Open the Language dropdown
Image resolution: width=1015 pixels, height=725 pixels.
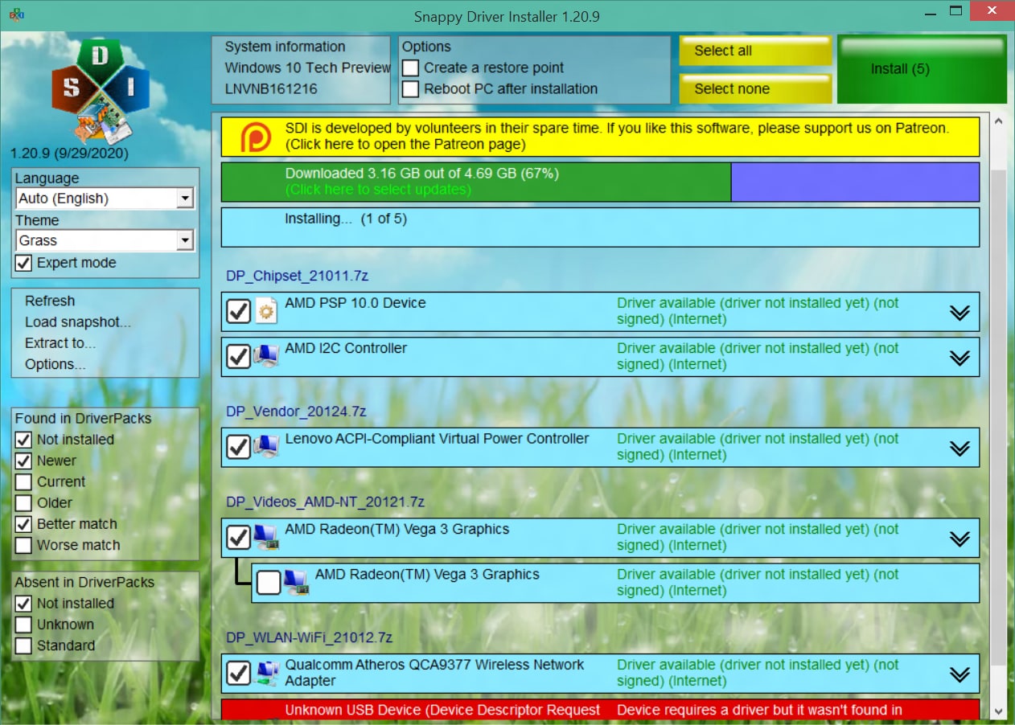pyautogui.click(x=105, y=199)
